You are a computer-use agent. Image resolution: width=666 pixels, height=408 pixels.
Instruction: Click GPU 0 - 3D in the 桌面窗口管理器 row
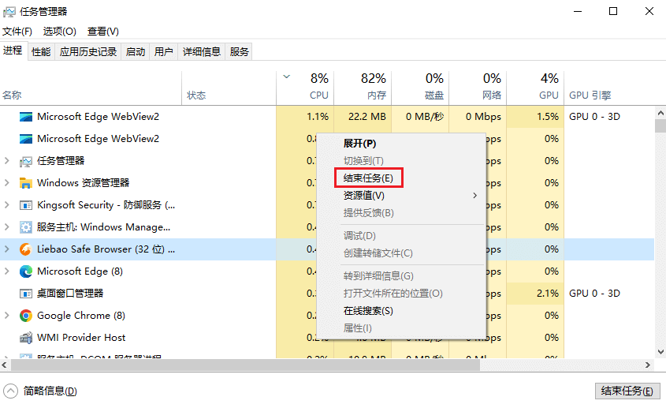click(594, 294)
